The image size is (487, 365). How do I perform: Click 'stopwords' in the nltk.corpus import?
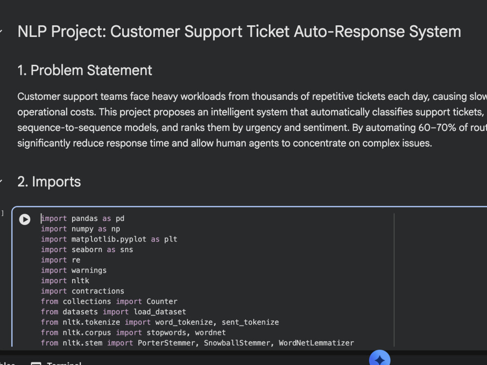pos(166,332)
